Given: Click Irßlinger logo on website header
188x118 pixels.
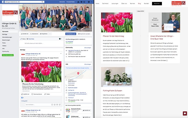Looking at the screenshot, I should pyautogui.click(x=178, y=3).
